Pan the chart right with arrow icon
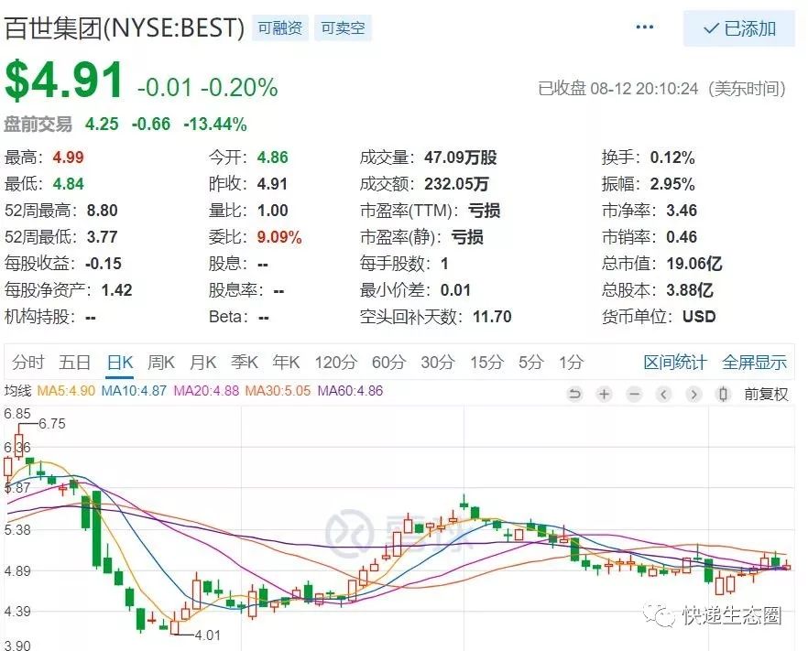 click(693, 395)
